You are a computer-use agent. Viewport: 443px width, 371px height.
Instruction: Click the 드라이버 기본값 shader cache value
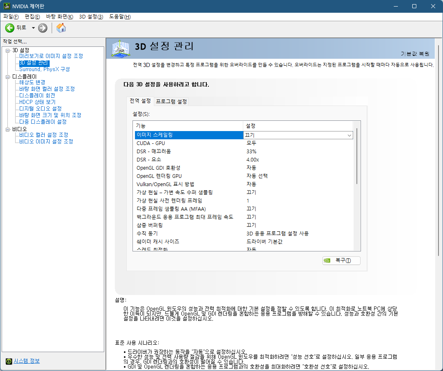coord(265,242)
